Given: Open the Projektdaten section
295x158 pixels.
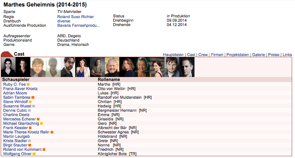Looking at the screenshot, I should point(238,55).
